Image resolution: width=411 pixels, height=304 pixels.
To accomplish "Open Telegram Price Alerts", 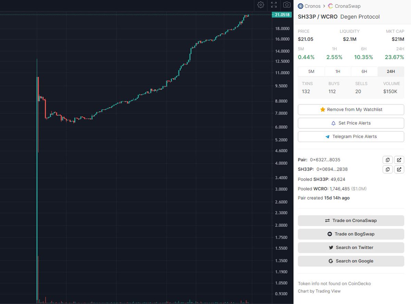I will pyautogui.click(x=351, y=136).
